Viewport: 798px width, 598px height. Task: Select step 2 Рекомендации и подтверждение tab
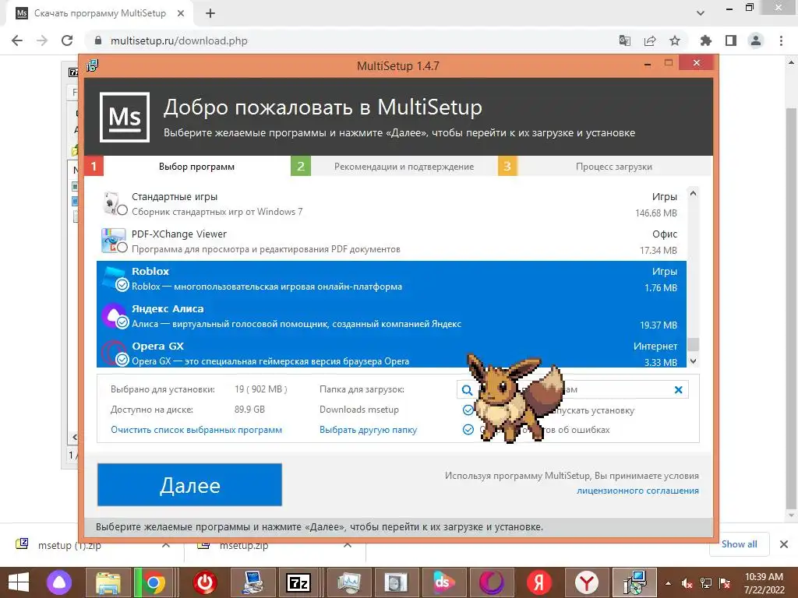(394, 167)
